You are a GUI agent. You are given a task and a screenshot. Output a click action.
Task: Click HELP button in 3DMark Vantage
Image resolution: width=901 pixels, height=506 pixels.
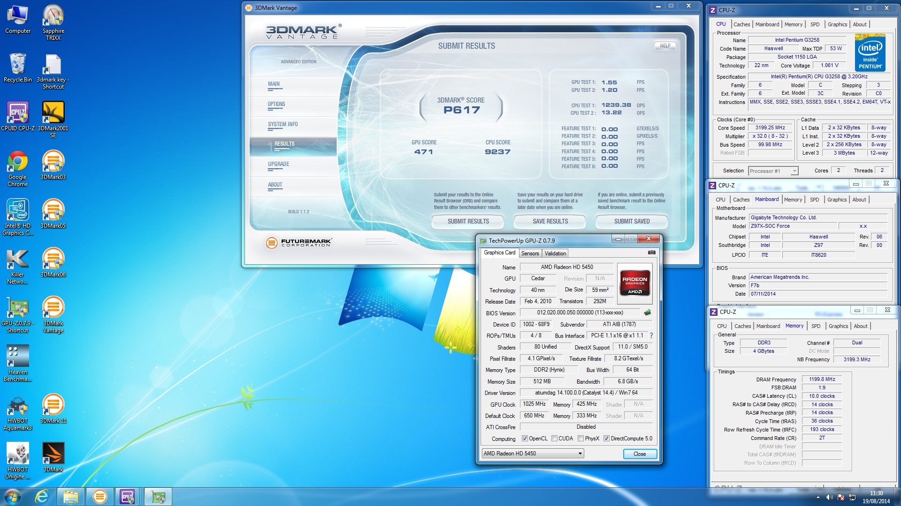(665, 45)
